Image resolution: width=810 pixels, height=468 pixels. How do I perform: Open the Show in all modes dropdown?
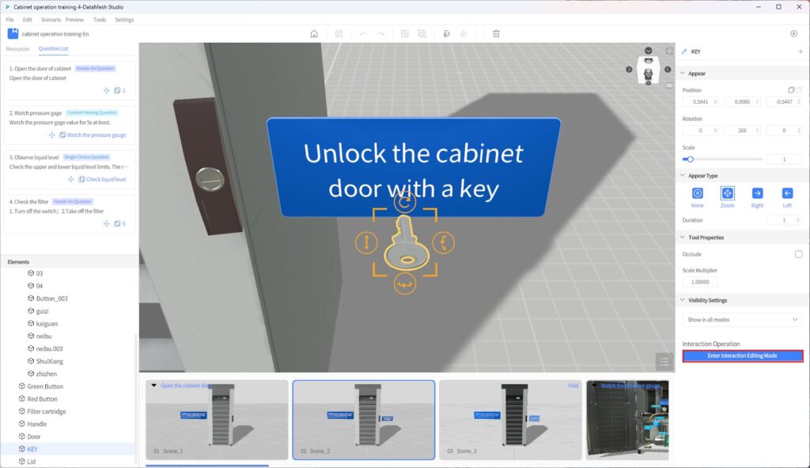click(x=743, y=319)
